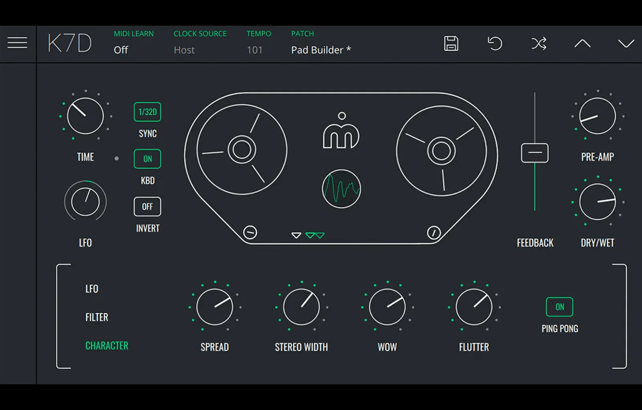Click the AudioThing logo on the tape deck
The image size is (642, 410).
click(x=342, y=132)
